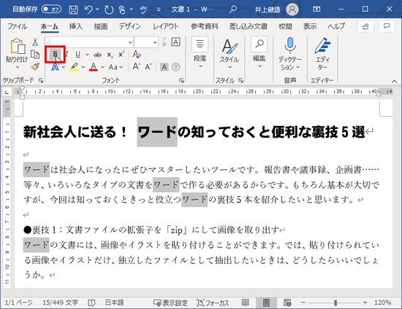This screenshot has width=402, height=309.
Task: Click the user account avatar
Action: tap(292, 9)
